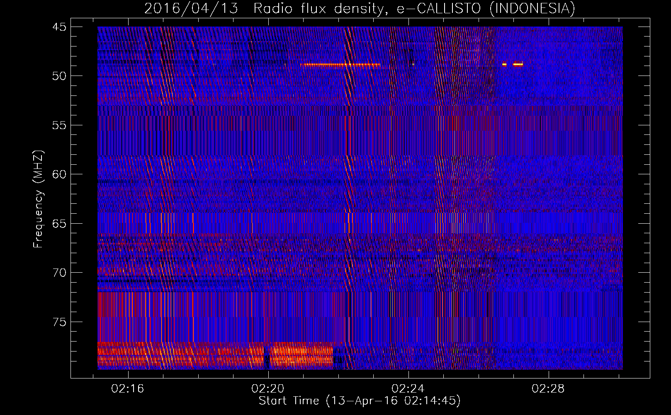
Task: Click the "Frequency (MHZ)" axis label
Action: point(38,199)
